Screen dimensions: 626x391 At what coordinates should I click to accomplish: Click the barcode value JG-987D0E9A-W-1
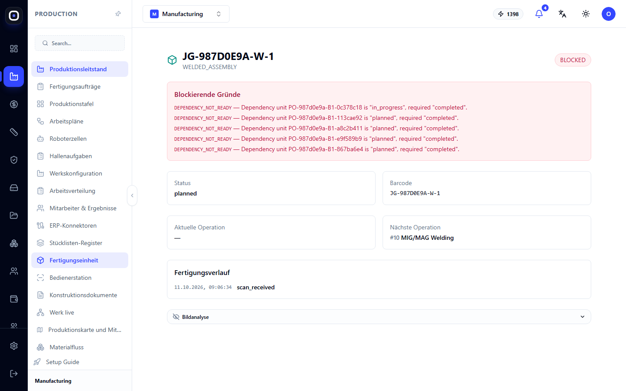(415, 193)
